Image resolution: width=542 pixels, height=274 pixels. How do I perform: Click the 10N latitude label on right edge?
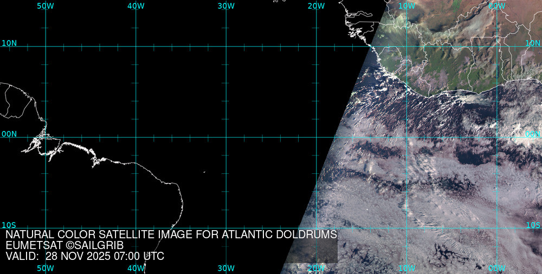[533, 43]
